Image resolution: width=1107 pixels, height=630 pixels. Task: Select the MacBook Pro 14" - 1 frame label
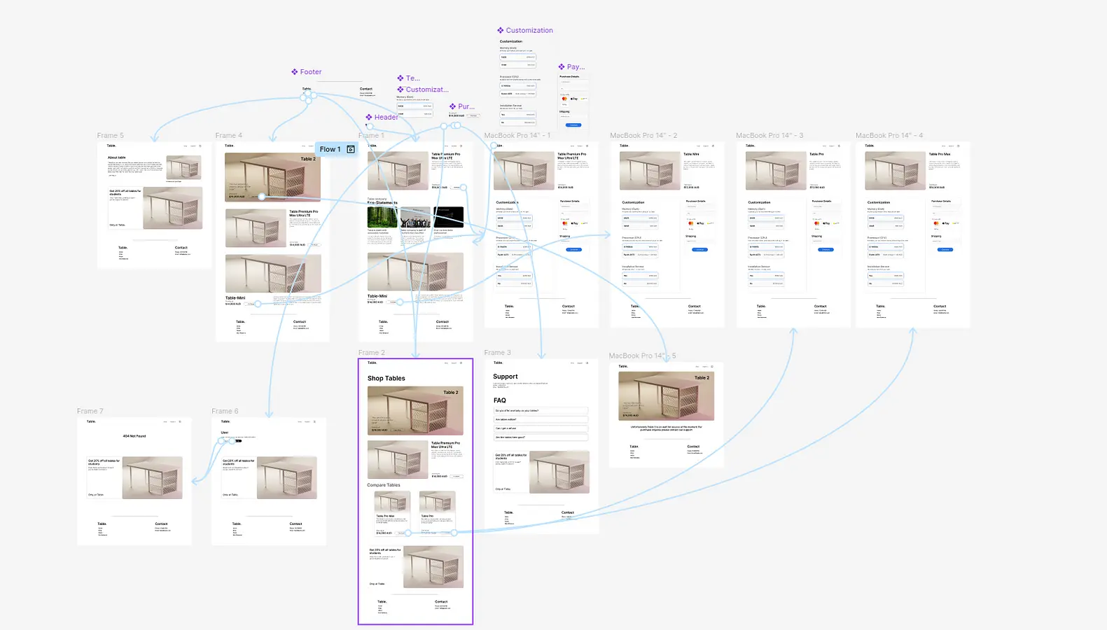tap(517, 136)
